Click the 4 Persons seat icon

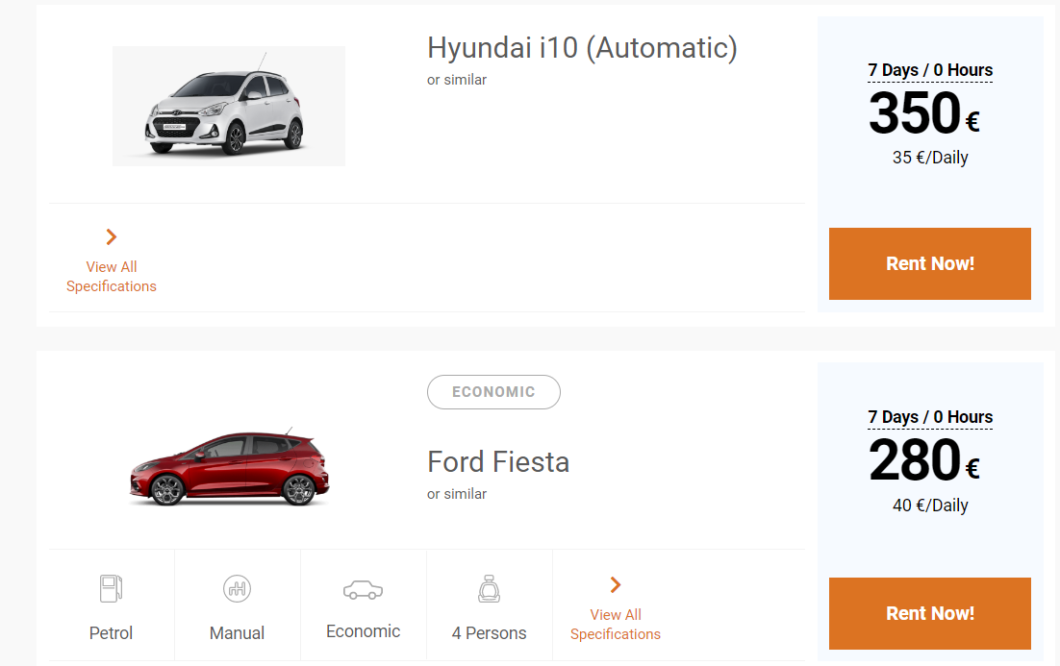pyautogui.click(x=489, y=588)
